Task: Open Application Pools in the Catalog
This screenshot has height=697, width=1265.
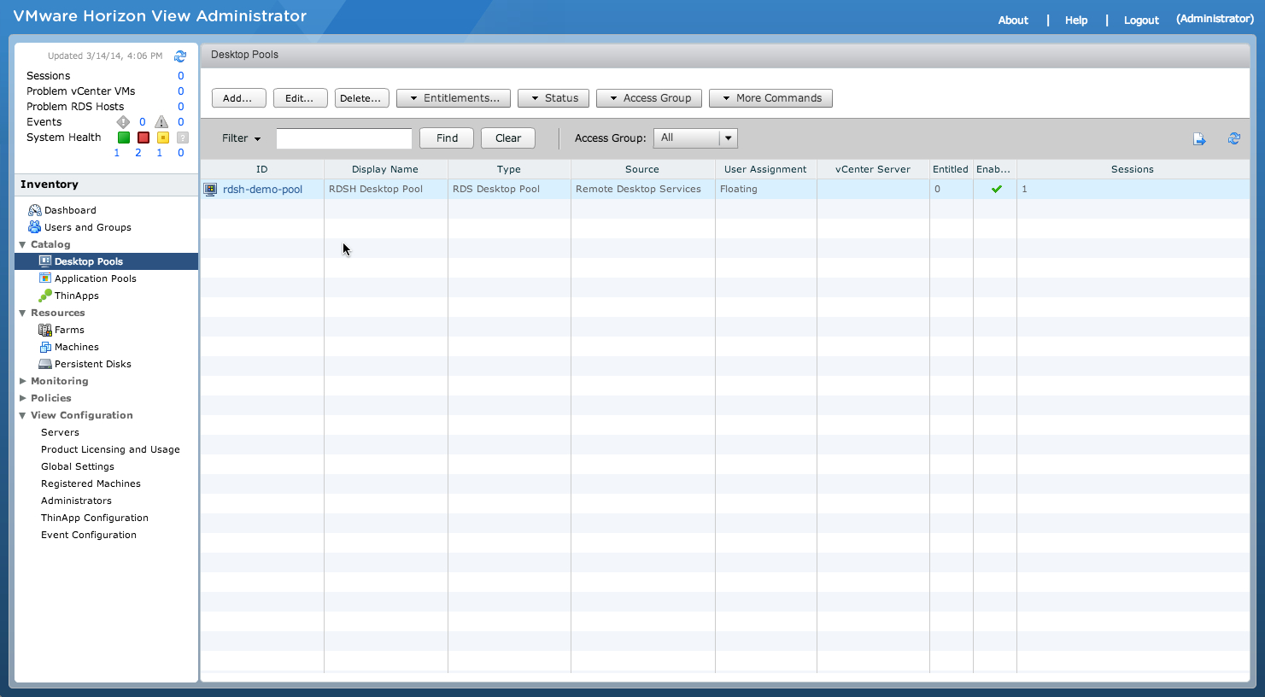Action: click(x=94, y=278)
